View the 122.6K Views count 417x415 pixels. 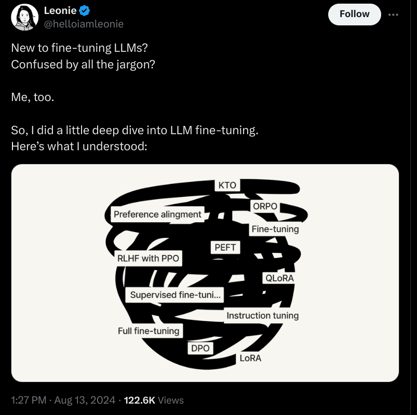154,400
